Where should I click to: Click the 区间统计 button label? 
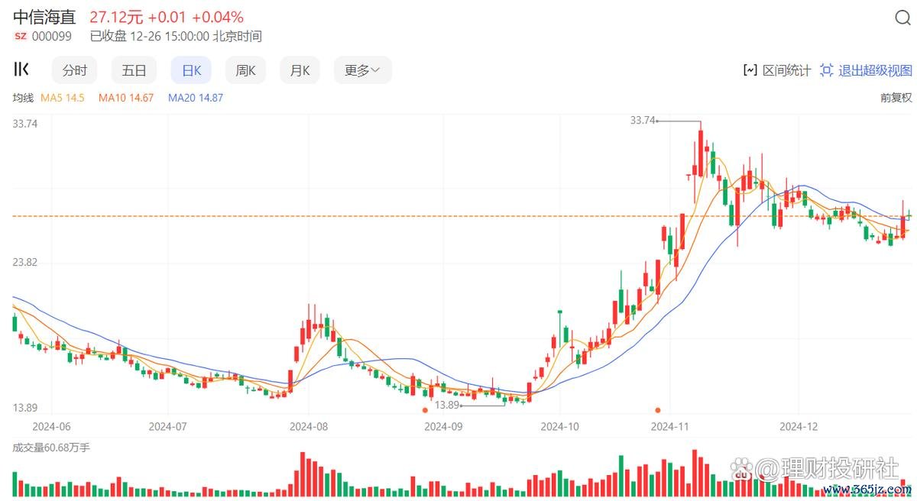[x=787, y=70]
